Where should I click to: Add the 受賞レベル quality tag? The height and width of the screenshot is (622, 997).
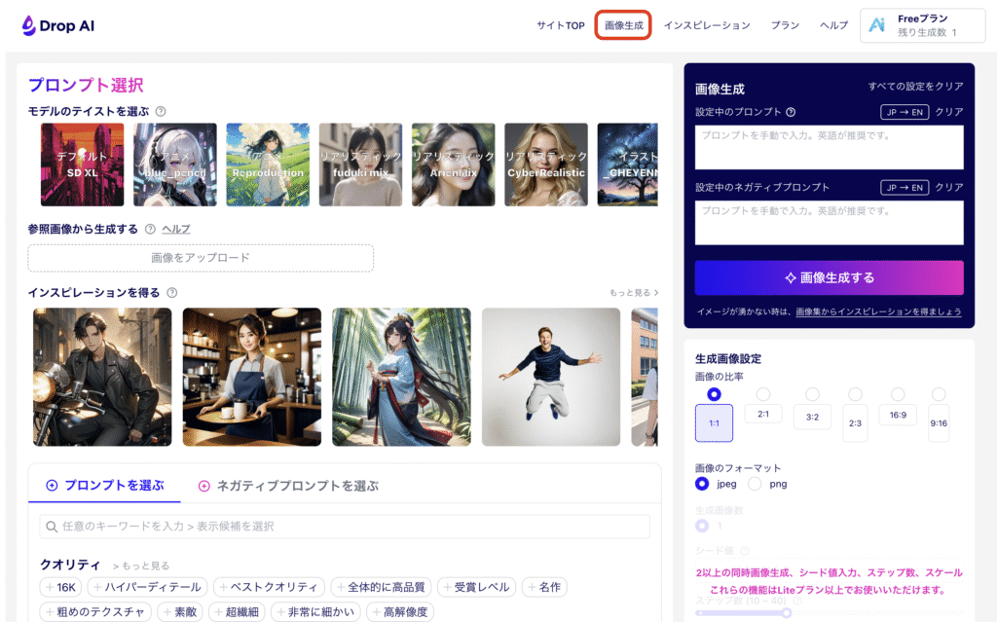click(x=476, y=587)
